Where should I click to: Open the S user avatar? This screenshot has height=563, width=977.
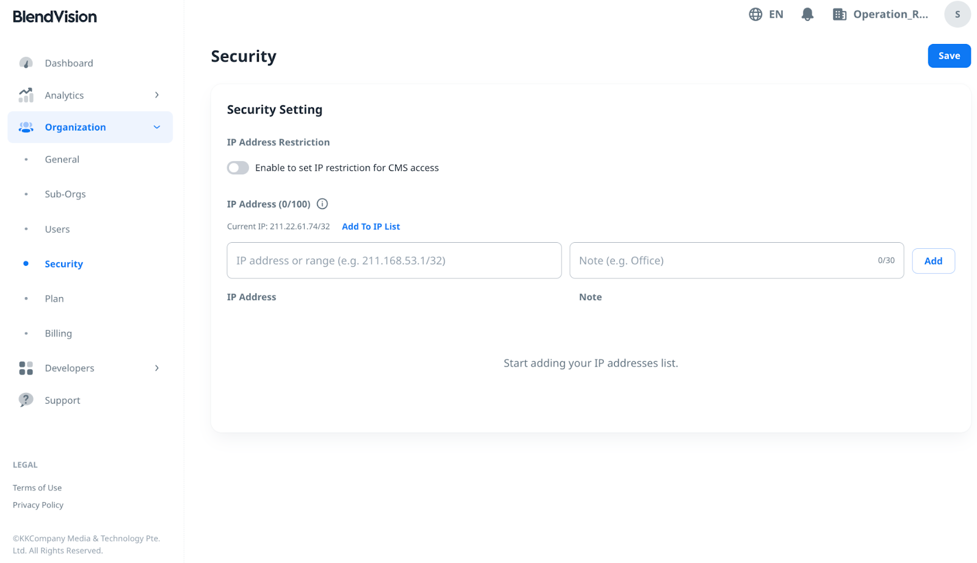click(x=957, y=14)
